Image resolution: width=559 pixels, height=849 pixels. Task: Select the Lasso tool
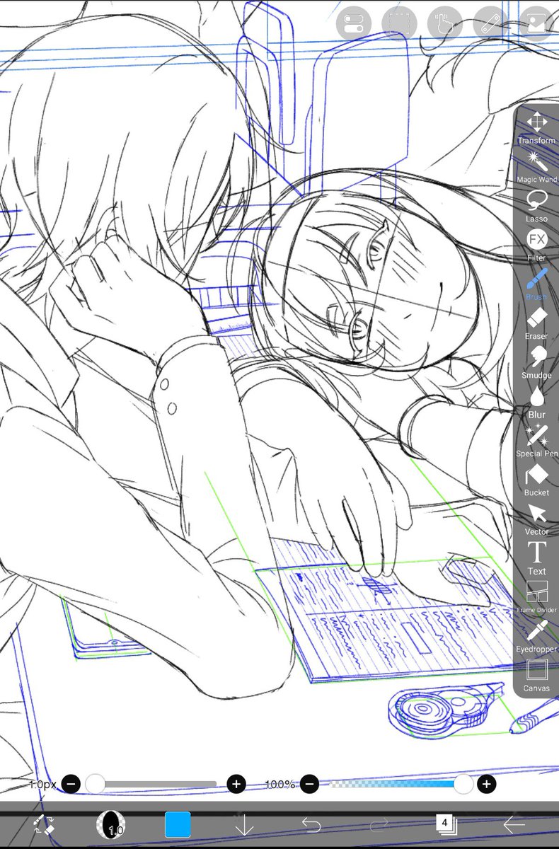point(536,206)
